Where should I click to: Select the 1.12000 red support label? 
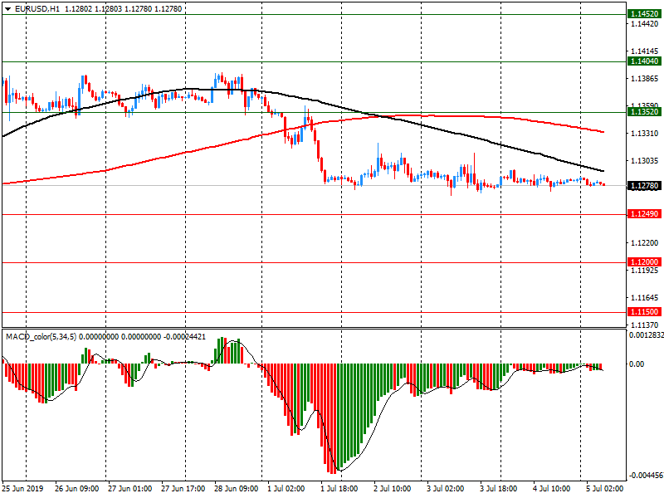click(x=645, y=262)
